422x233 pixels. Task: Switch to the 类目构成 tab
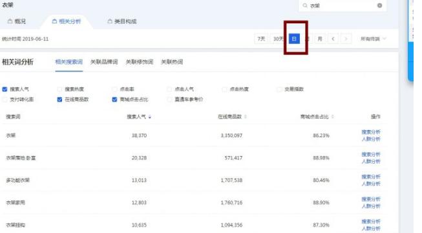[122, 21]
